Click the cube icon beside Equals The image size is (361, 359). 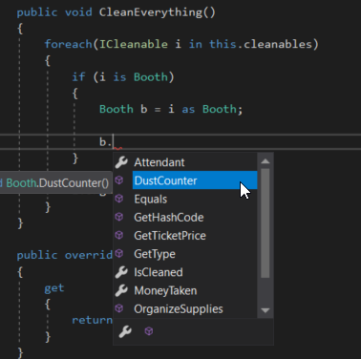[x=119, y=199]
